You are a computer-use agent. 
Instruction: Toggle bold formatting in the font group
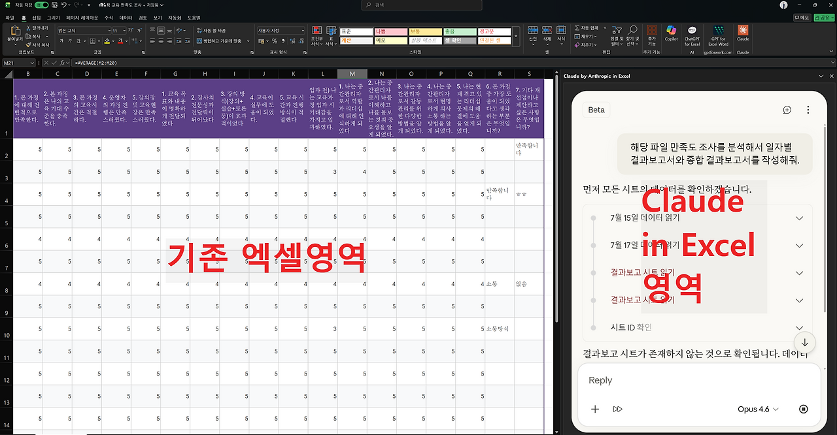click(x=61, y=41)
